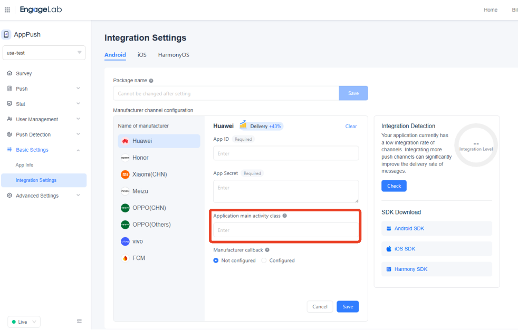Click the Huawei manufacturer logo icon
The height and width of the screenshot is (330, 518).
point(125,141)
